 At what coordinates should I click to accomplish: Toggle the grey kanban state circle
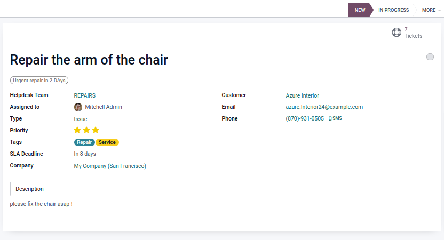tap(430, 57)
